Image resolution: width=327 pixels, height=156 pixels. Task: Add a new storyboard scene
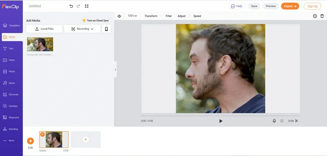(x=86, y=139)
